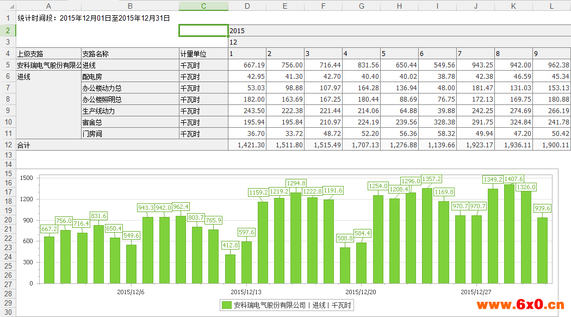Click the value 328.38 cell

[437, 122]
